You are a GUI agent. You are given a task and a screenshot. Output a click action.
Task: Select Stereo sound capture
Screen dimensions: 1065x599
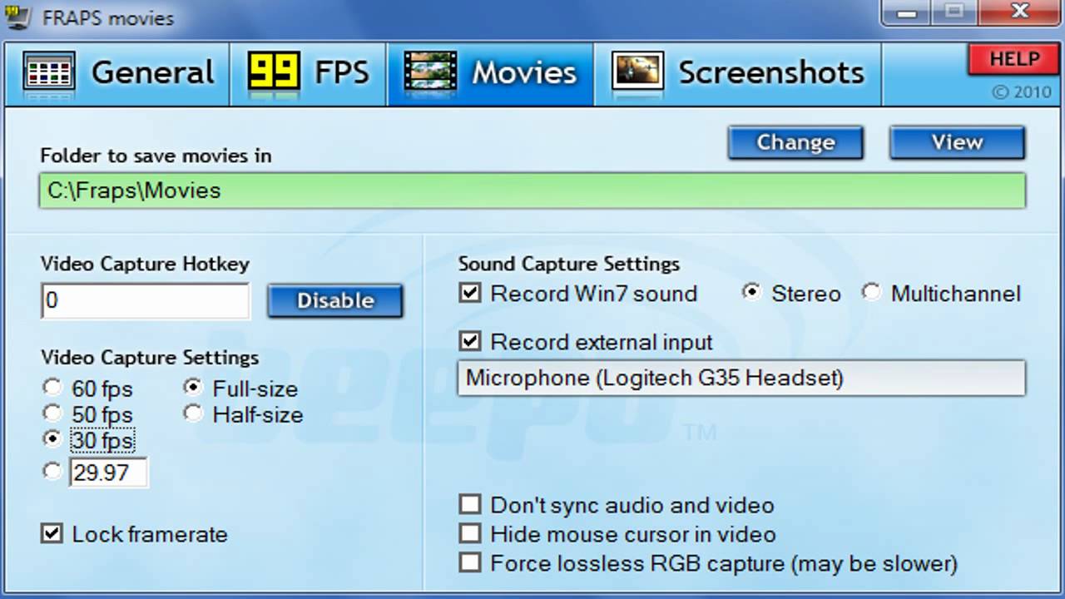tap(791, 294)
